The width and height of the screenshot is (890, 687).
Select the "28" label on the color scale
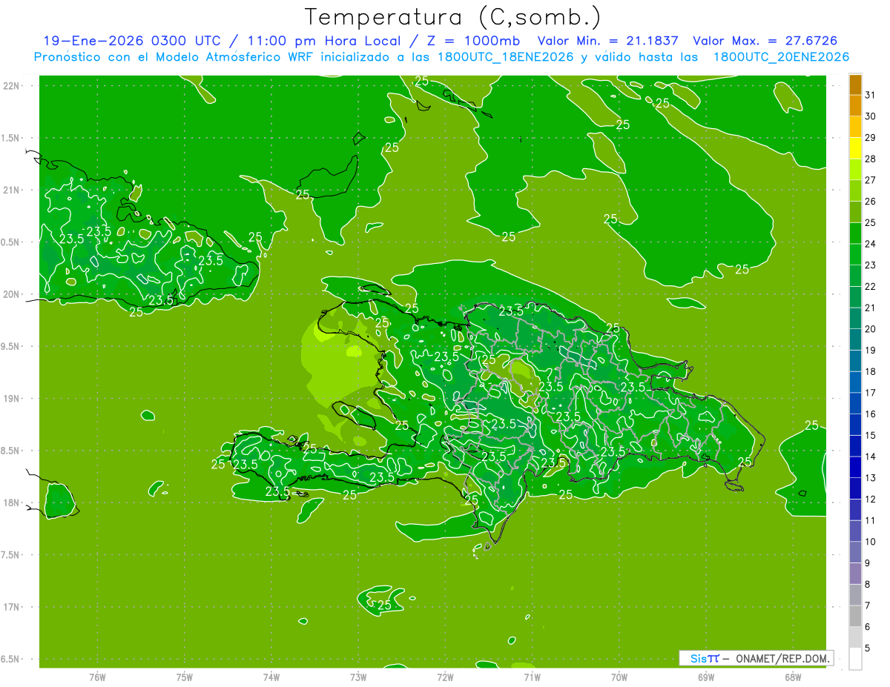point(871,159)
